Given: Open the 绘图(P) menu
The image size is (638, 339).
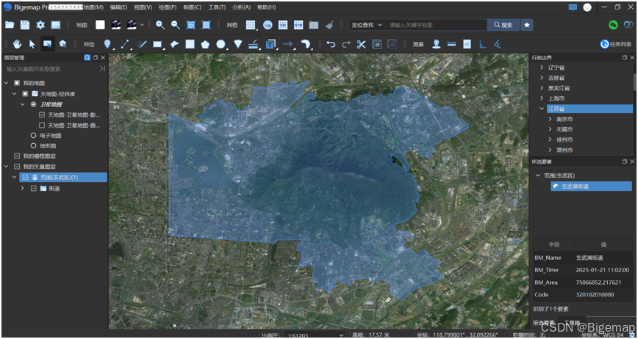Looking at the screenshot, I should tap(168, 7).
